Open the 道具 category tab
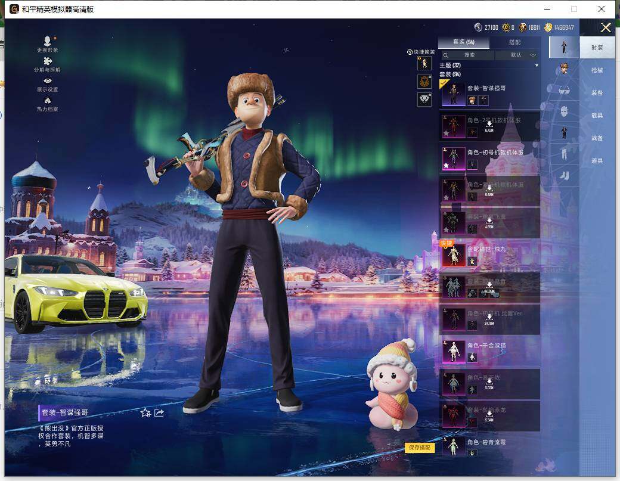The width and height of the screenshot is (620, 481). [597, 160]
